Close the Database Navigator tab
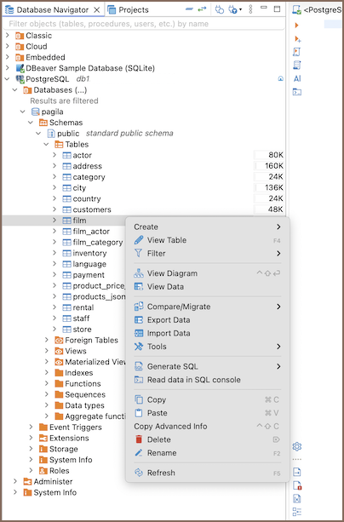The image size is (344, 522). tap(96, 10)
